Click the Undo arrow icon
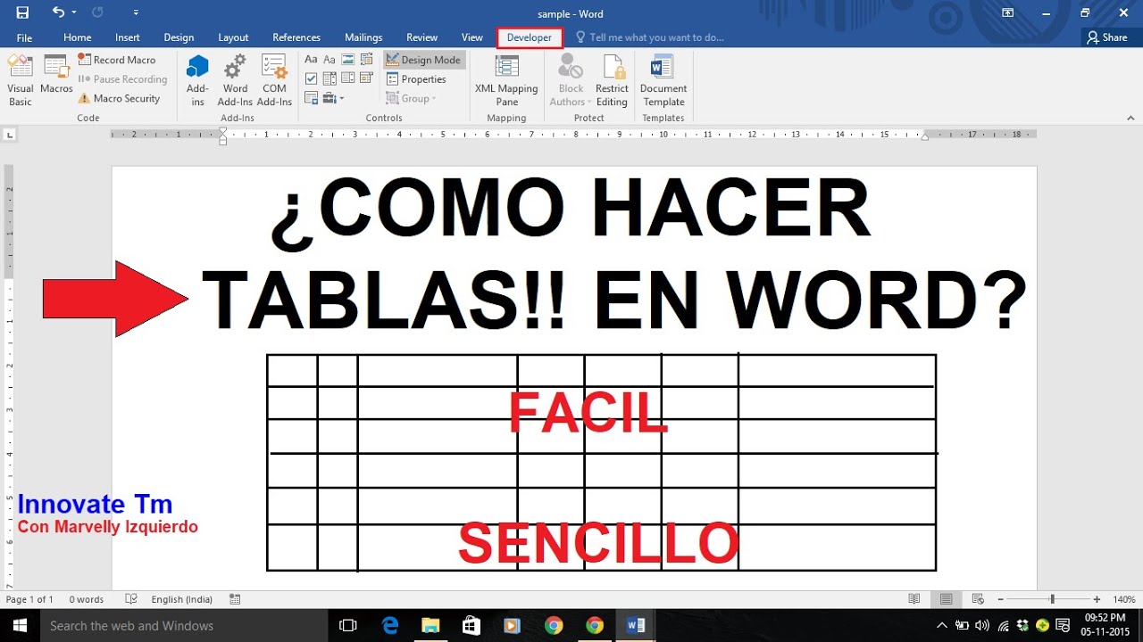 point(58,12)
